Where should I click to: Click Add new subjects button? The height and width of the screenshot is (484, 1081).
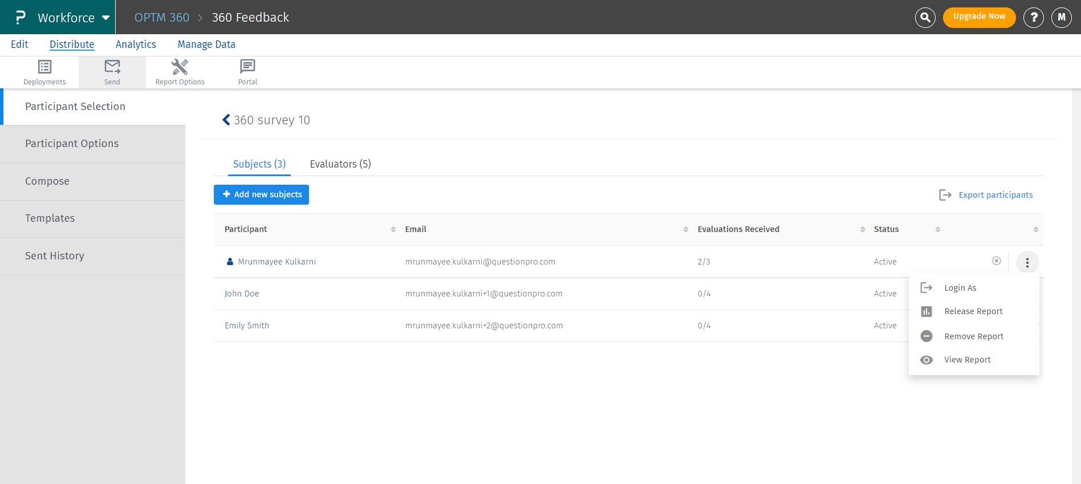coord(261,194)
